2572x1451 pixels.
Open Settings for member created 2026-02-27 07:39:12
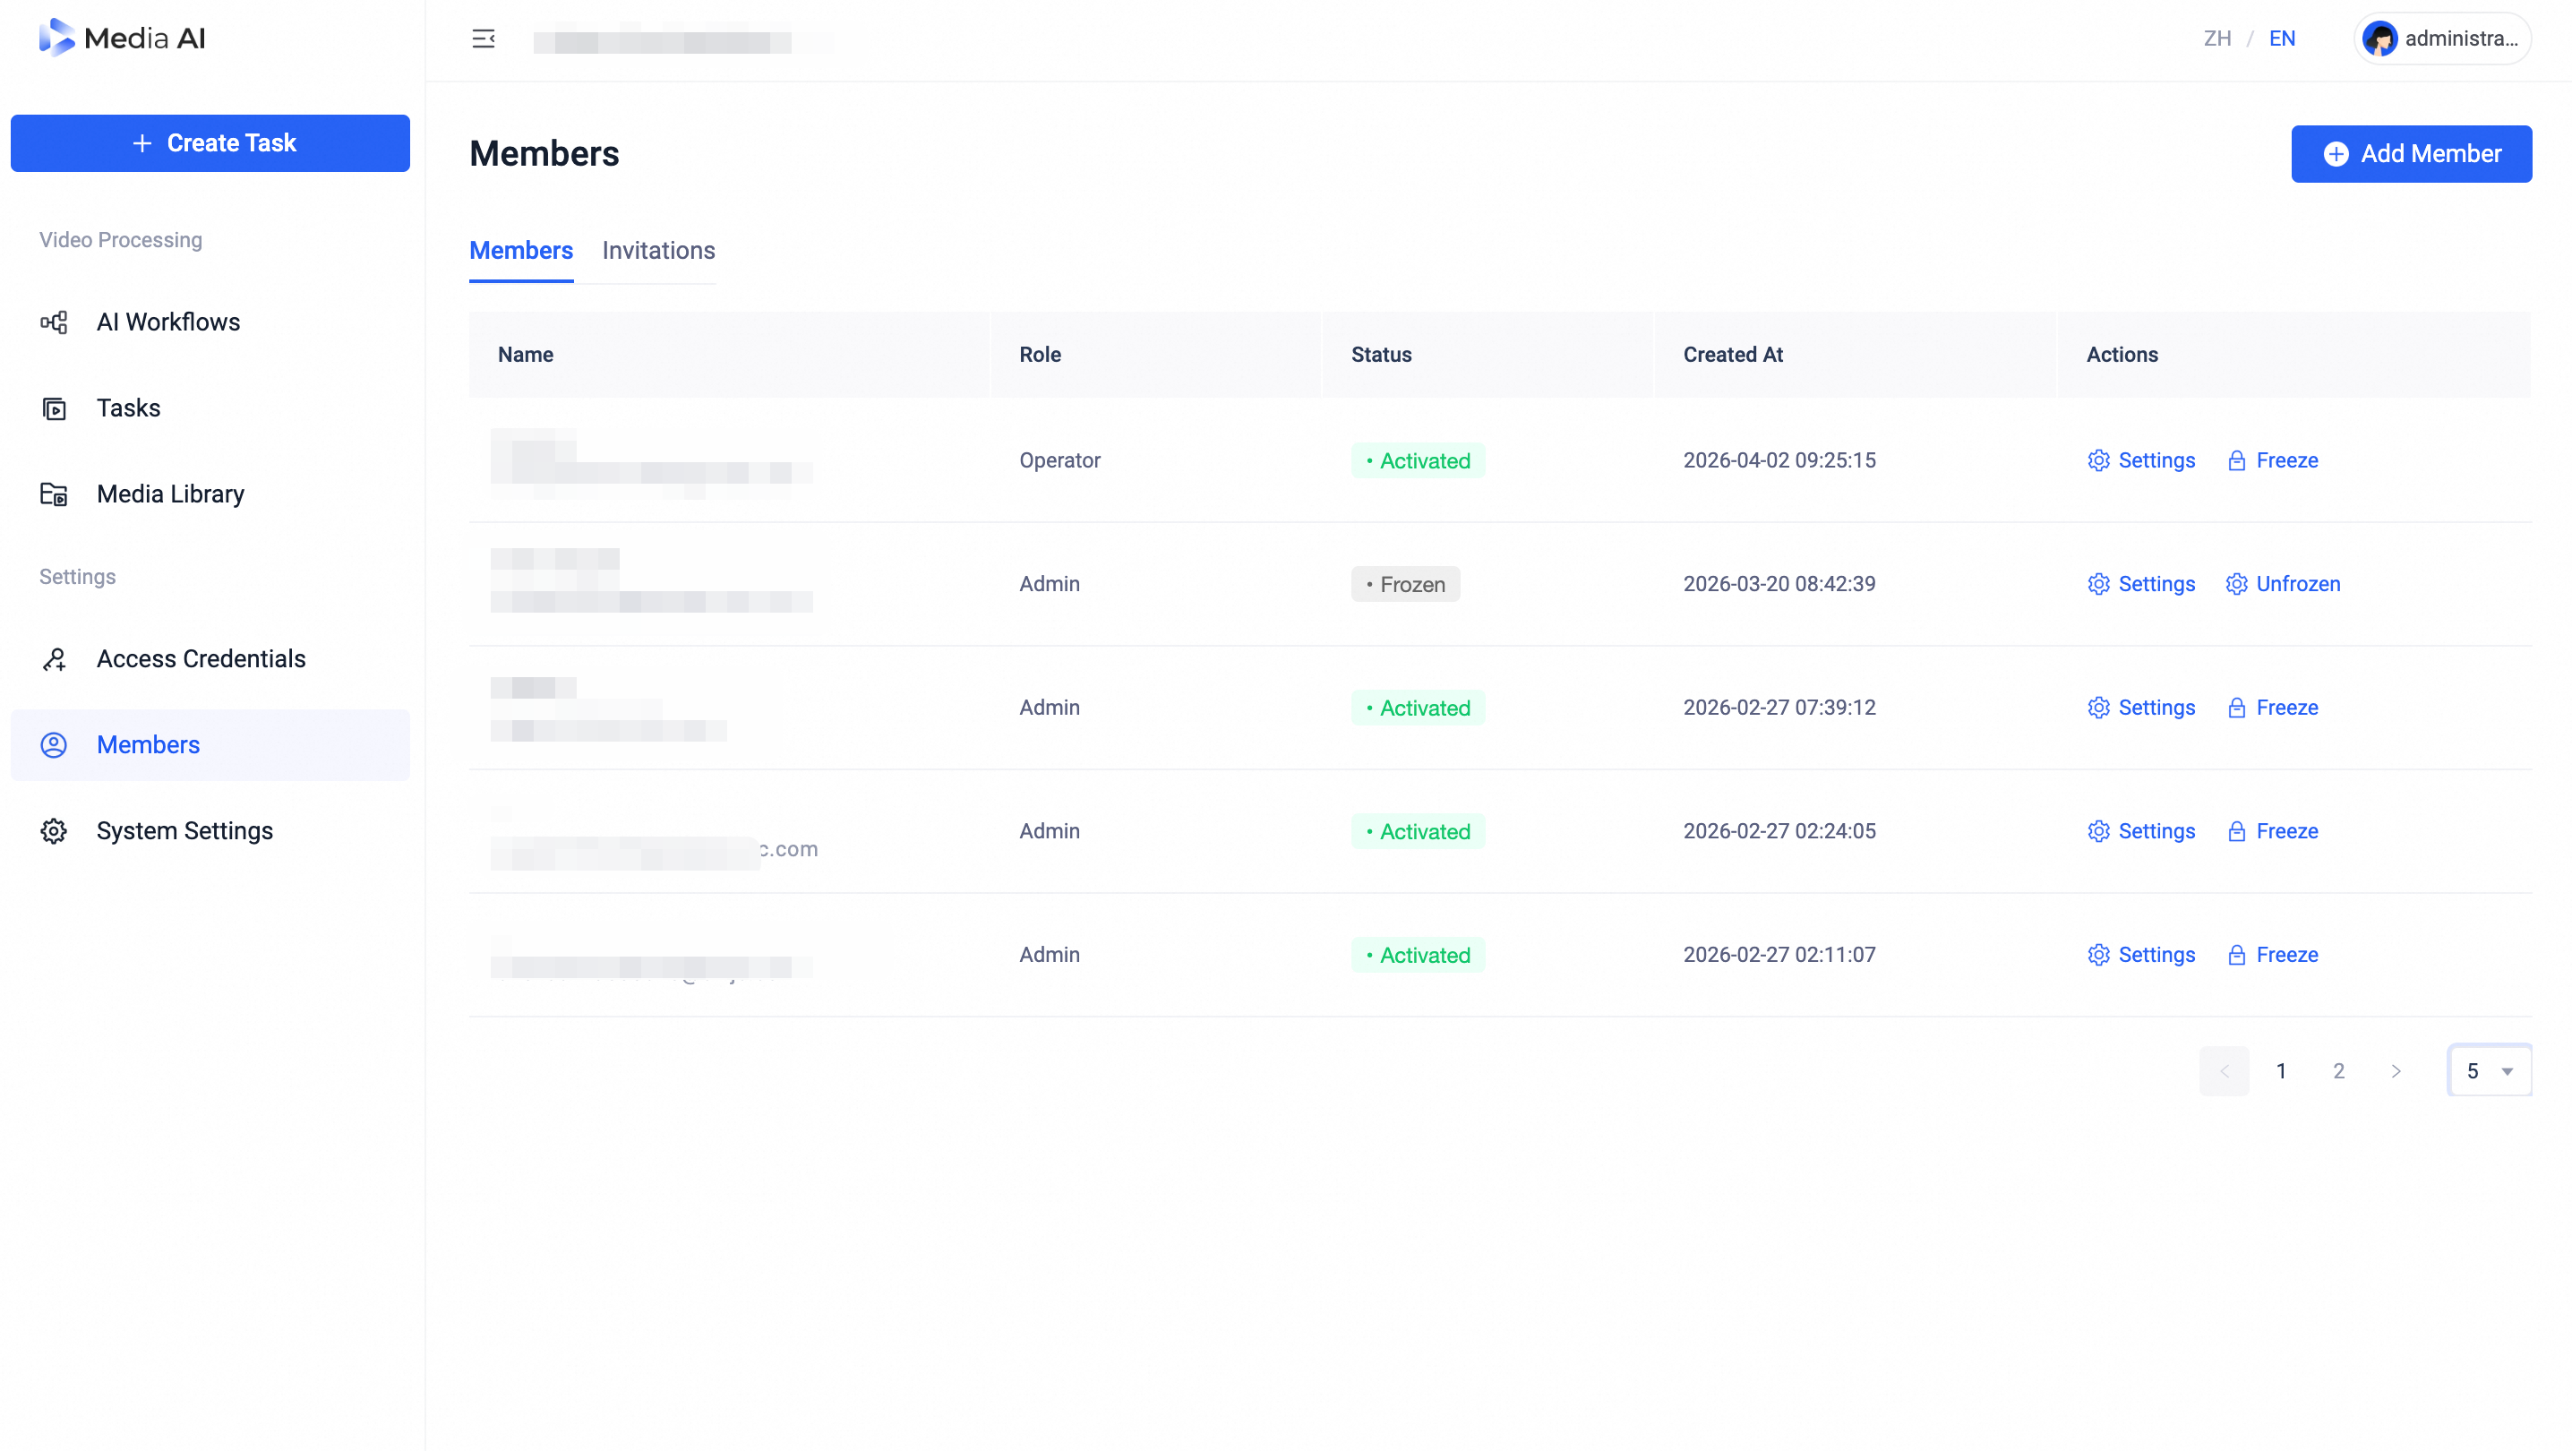pyautogui.click(x=2140, y=708)
